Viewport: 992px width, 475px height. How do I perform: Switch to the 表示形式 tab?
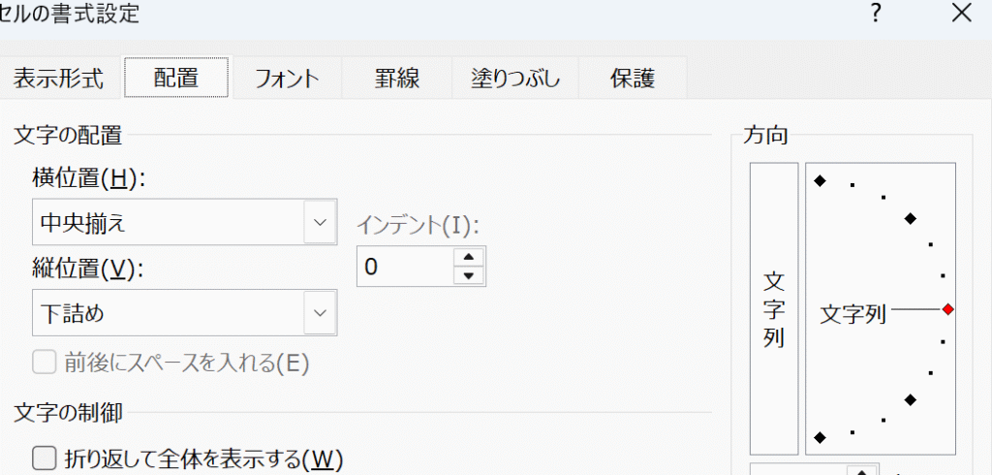tap(58, 79)
